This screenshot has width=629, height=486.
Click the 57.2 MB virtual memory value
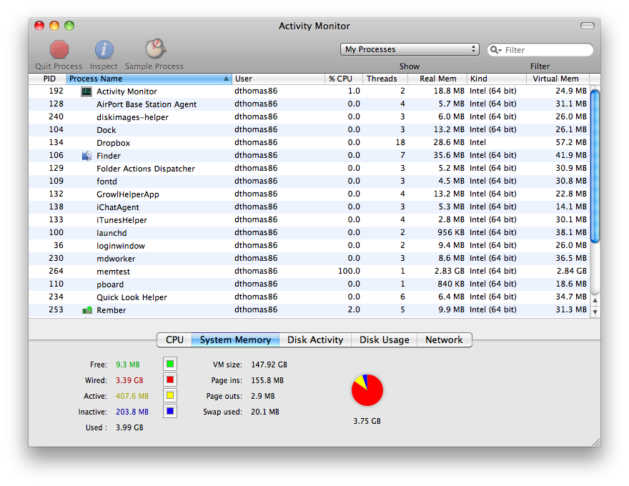click(x=571, y=142)
